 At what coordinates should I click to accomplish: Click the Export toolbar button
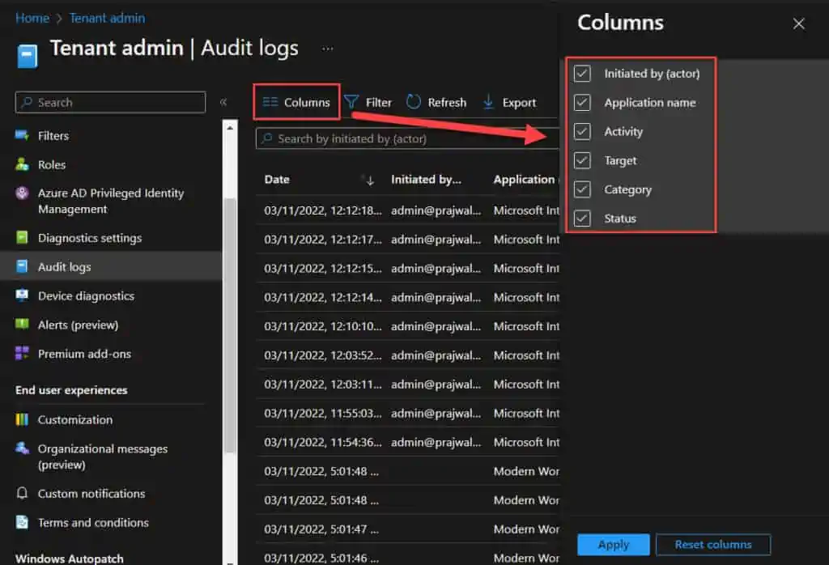coord(510,102)
